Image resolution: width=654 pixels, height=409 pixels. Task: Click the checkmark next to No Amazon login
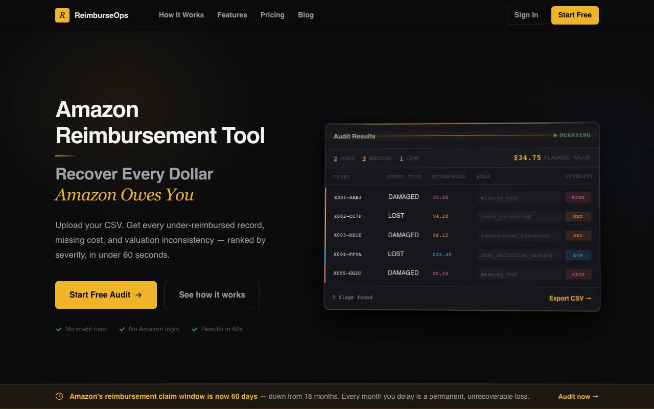point(122,329)
